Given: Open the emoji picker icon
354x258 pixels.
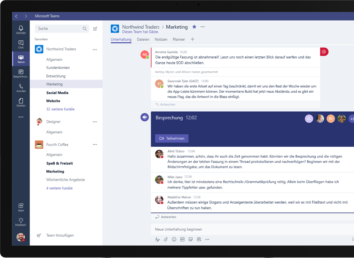Looking at the screenshot, I should click(x=174, y=239).
